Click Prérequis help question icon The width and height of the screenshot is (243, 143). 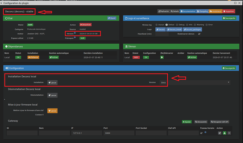(75, 37)
